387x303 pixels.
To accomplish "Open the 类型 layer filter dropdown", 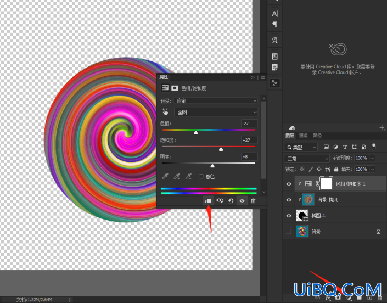I will [x=301, y=147].
